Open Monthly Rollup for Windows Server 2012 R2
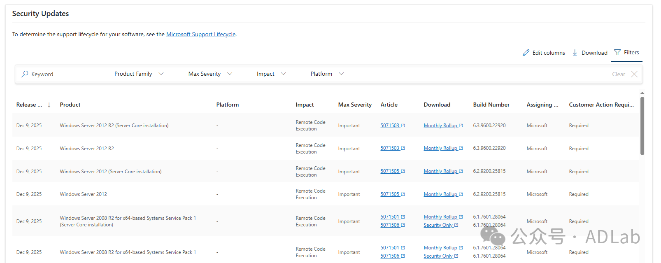 [x=440, y=148]
